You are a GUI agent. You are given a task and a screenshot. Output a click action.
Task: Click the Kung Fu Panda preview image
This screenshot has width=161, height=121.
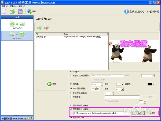pos(134,51)
